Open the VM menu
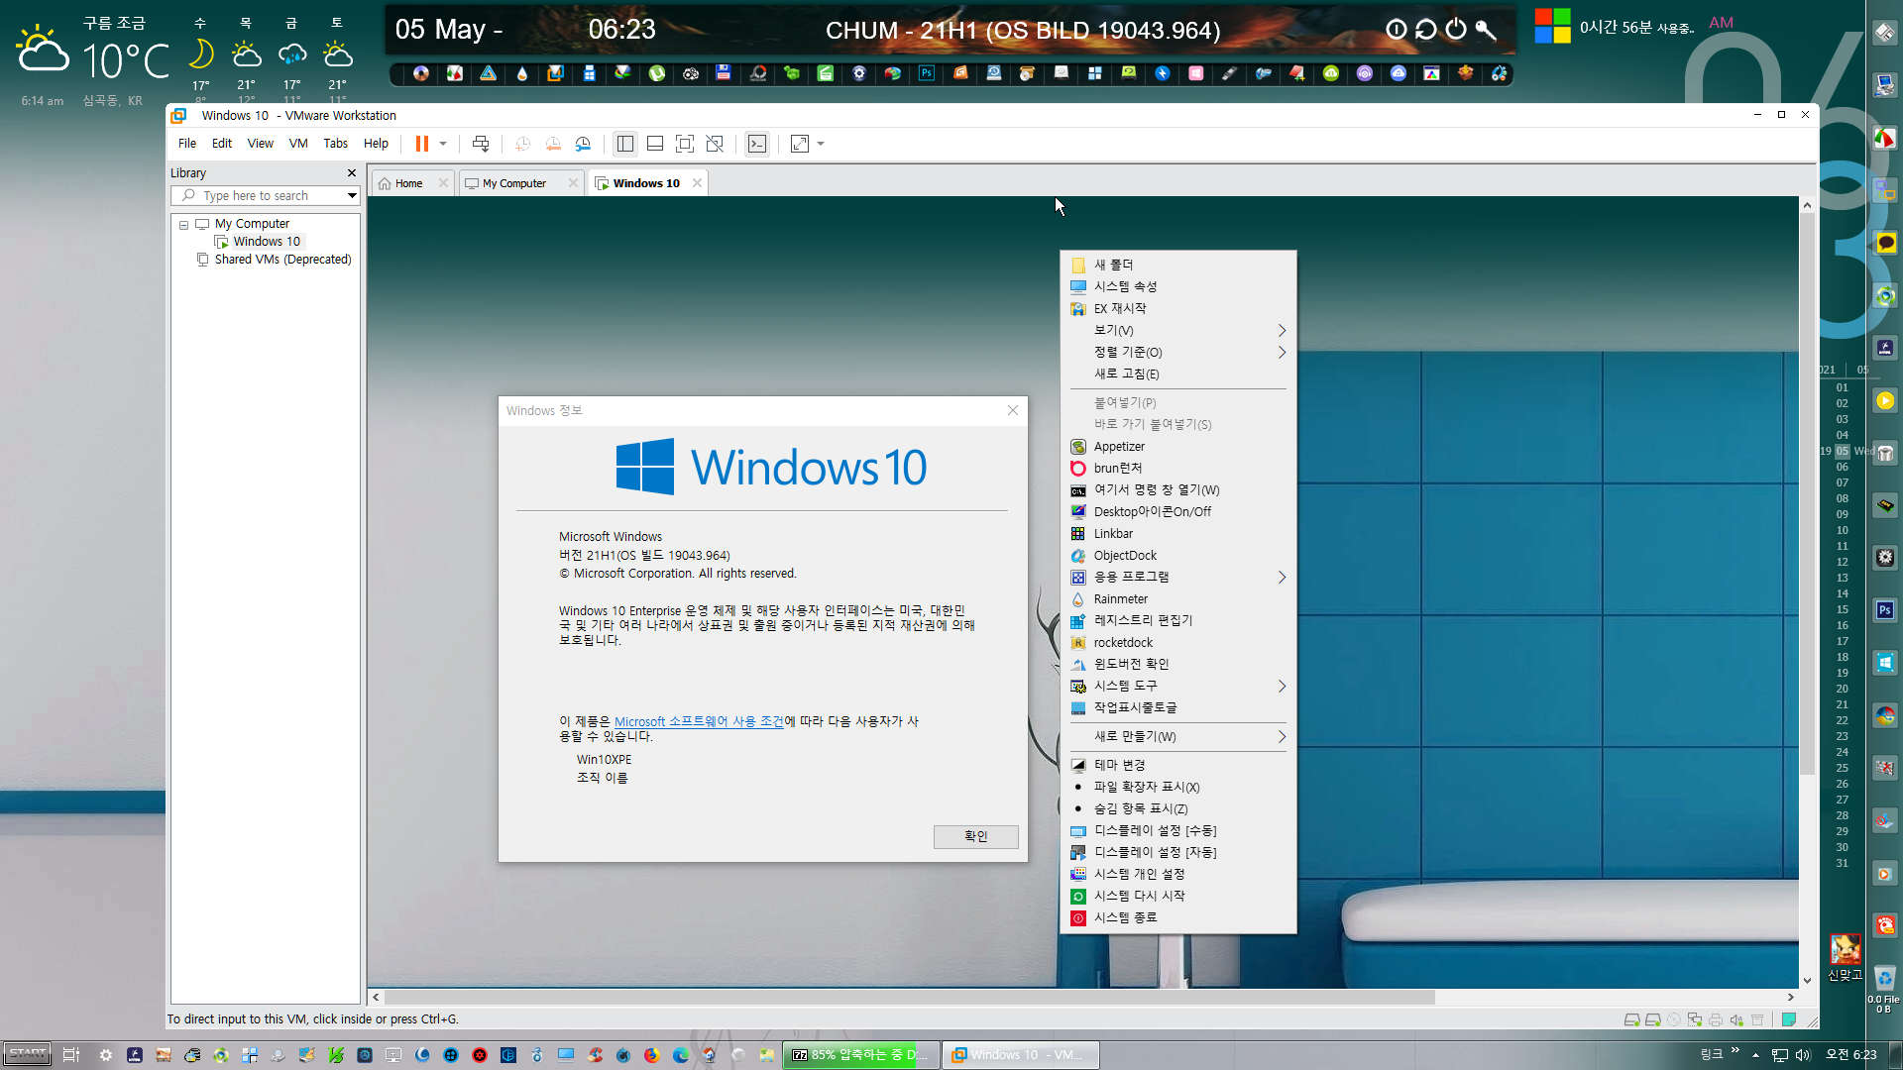 pos(297,143)
